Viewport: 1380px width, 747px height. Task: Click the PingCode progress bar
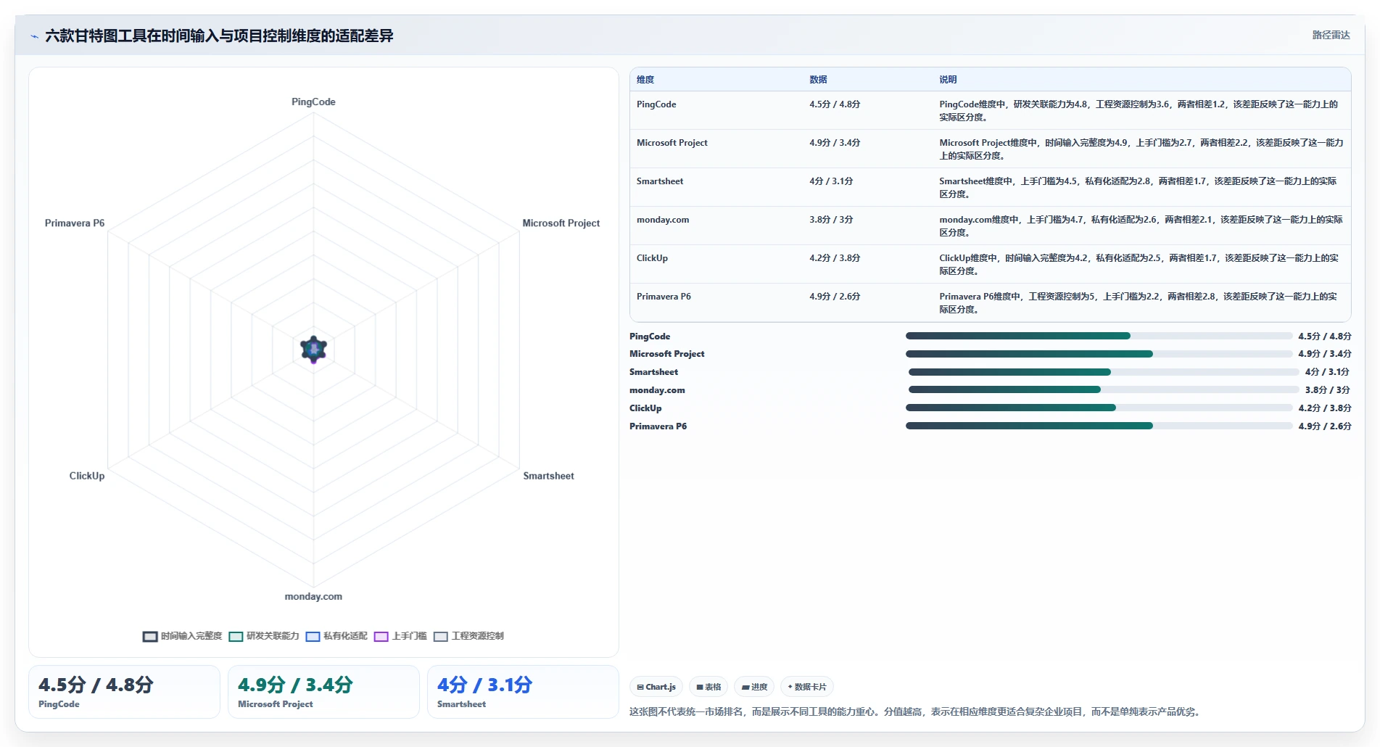click(x=1099, y=336)
